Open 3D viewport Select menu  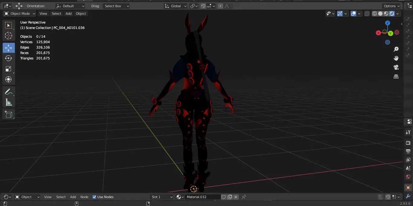56,14
